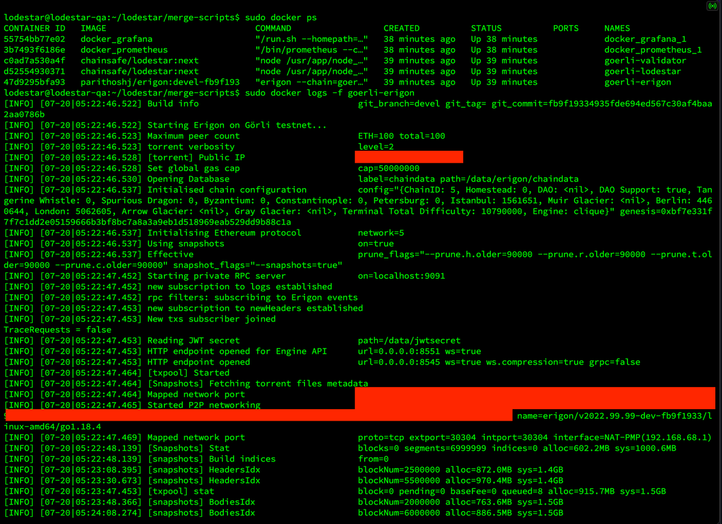Click the 'Started P2P networking' log message
The image size is (722, 524).
click(204, 406)
